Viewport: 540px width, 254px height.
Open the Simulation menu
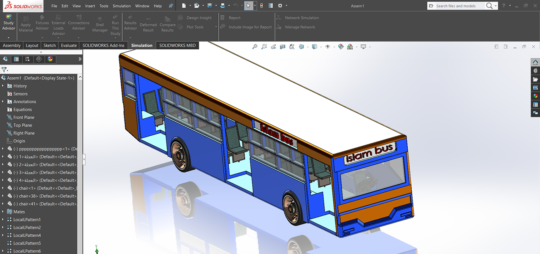[x=121, y=6]
